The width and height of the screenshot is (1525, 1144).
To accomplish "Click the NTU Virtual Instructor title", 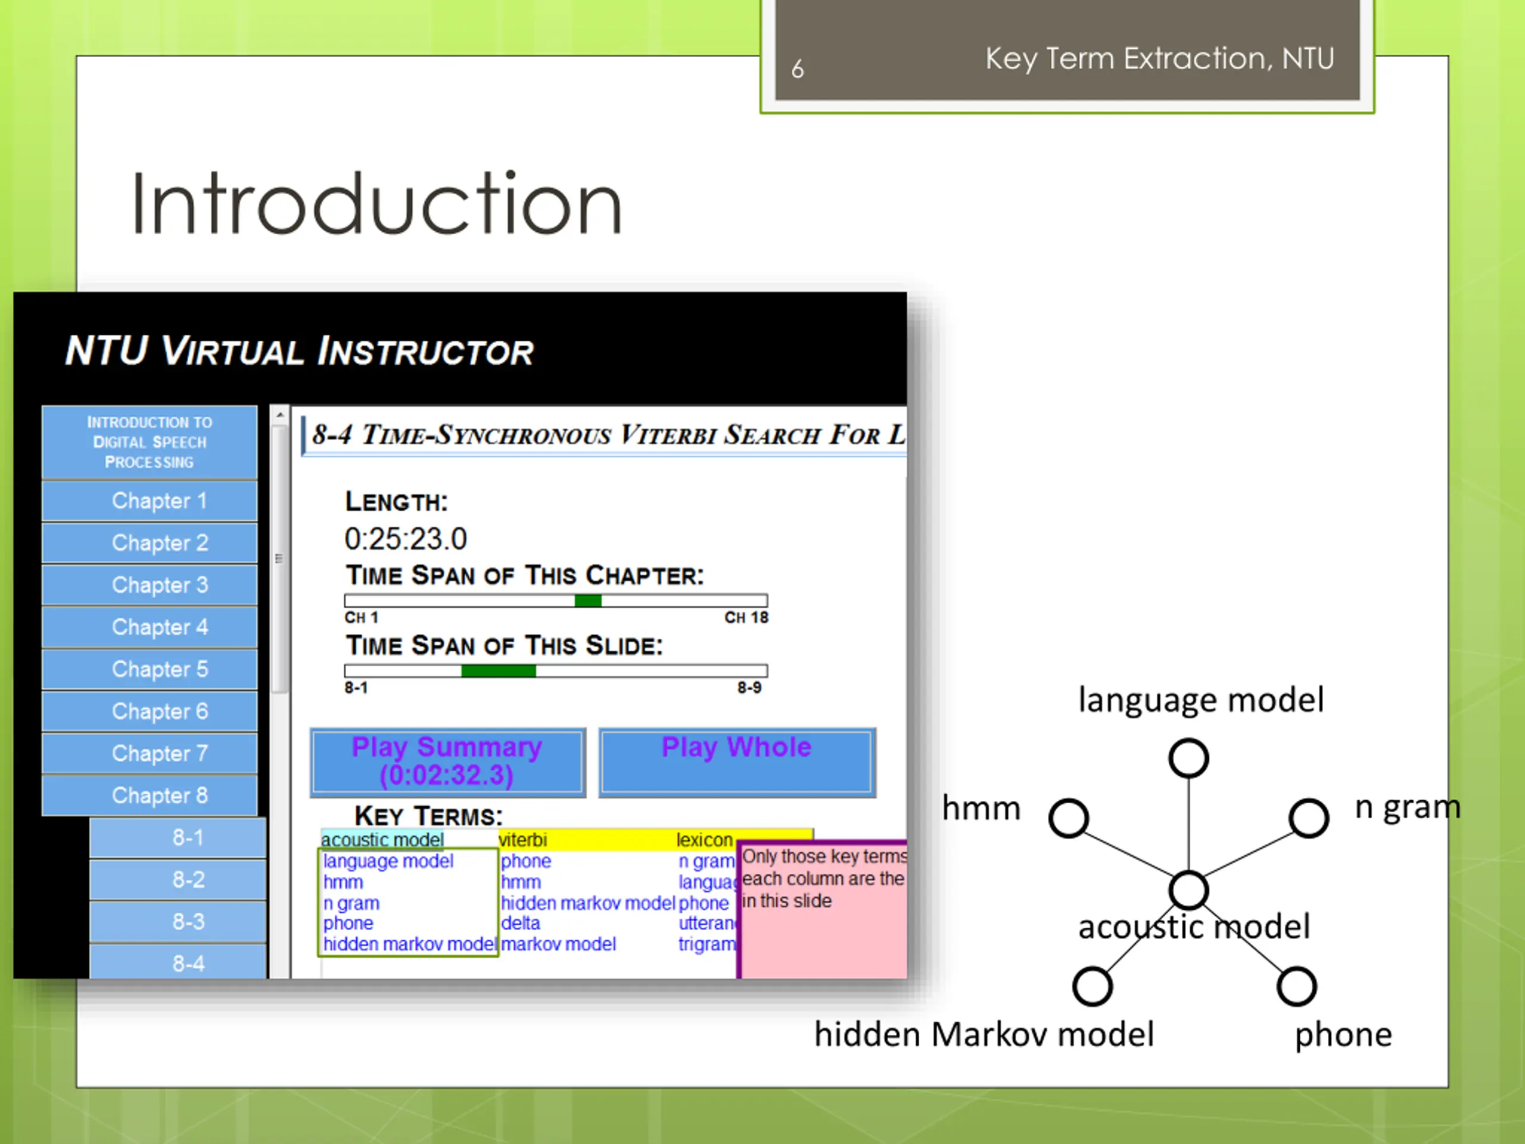I will (299, 350).
